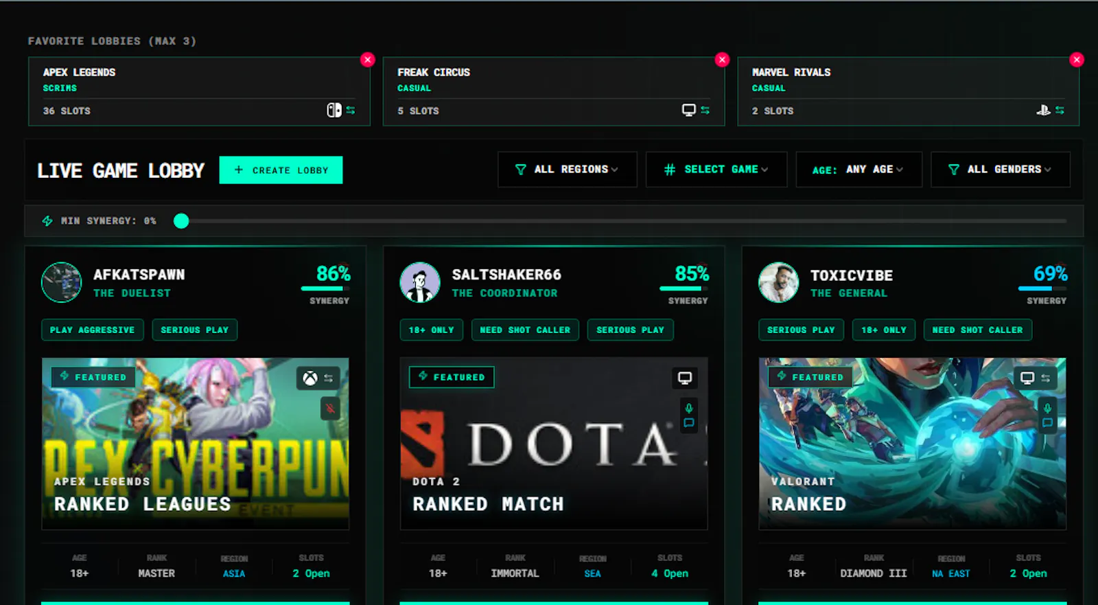The width and height of the screenshot is (1098, 605).
Task: Remove Marvel Rivals from favorite lobbies
Action: click(x=1077, y=60)
